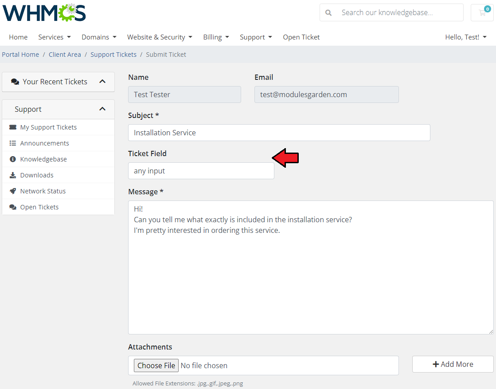
Task: Click the Add More attachments button
Action: point(453,364)
